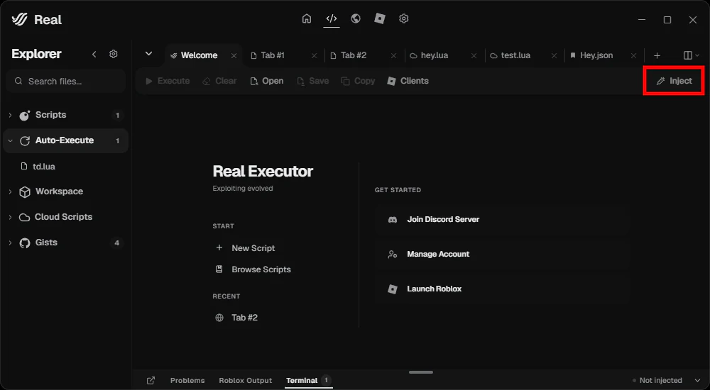The width and height of the screenshot is (710, 390).
Task: Open the Roblox icon in top bar
Action: [380, 18]
